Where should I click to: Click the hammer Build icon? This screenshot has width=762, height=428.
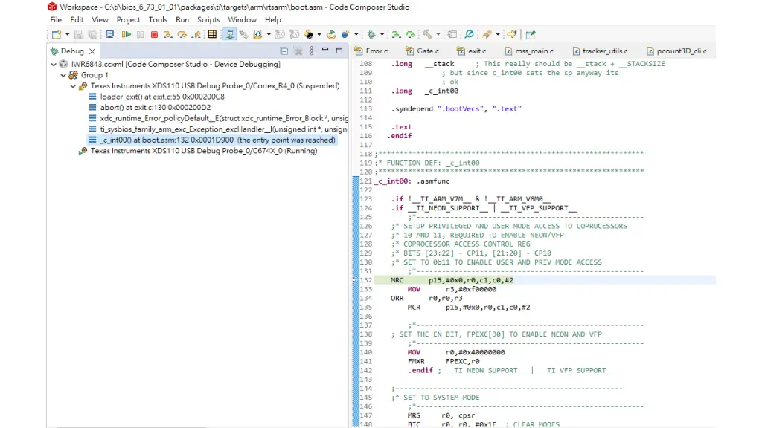click(427, 34)
